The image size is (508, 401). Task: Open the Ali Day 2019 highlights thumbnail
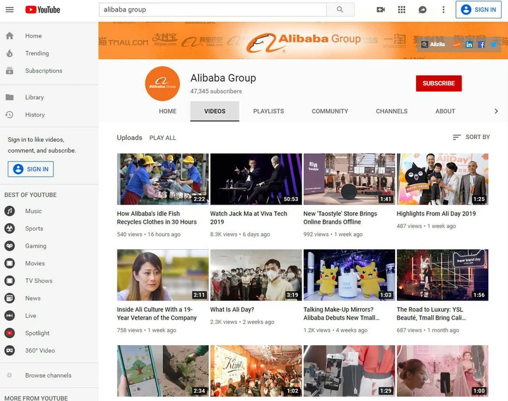coord(443,179)
